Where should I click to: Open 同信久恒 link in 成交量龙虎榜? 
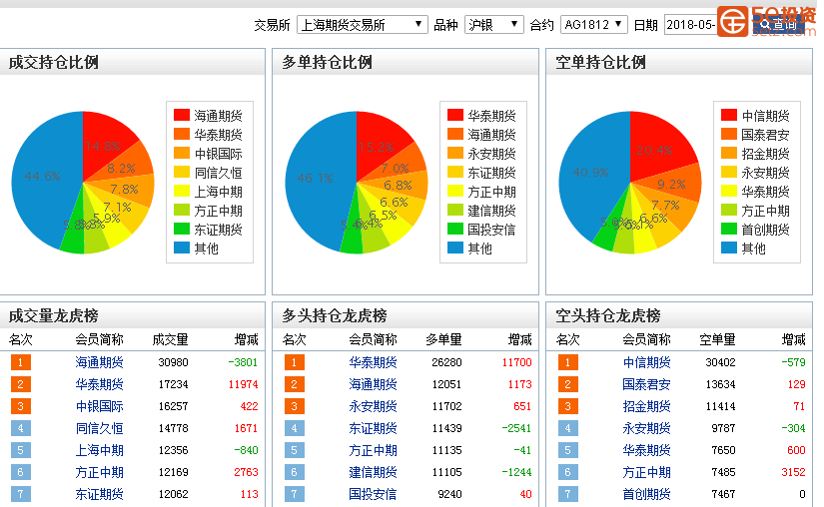[x=99, y=428]
